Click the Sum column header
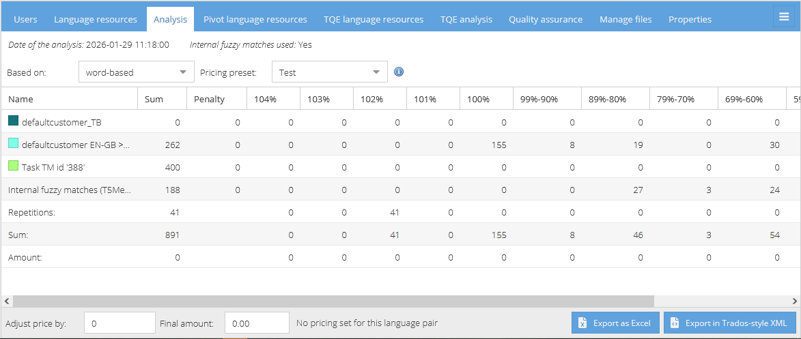801x339 pixels. (x=163, y=98)
